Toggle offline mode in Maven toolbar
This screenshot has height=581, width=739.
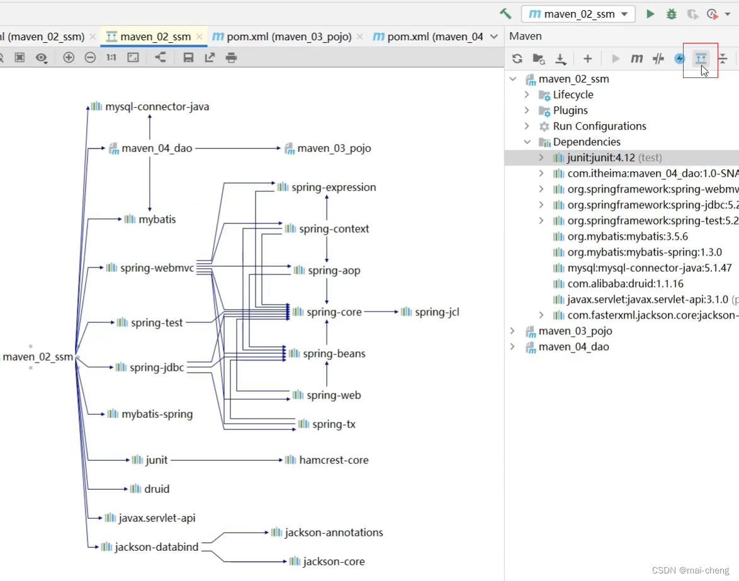pos(658,59)
